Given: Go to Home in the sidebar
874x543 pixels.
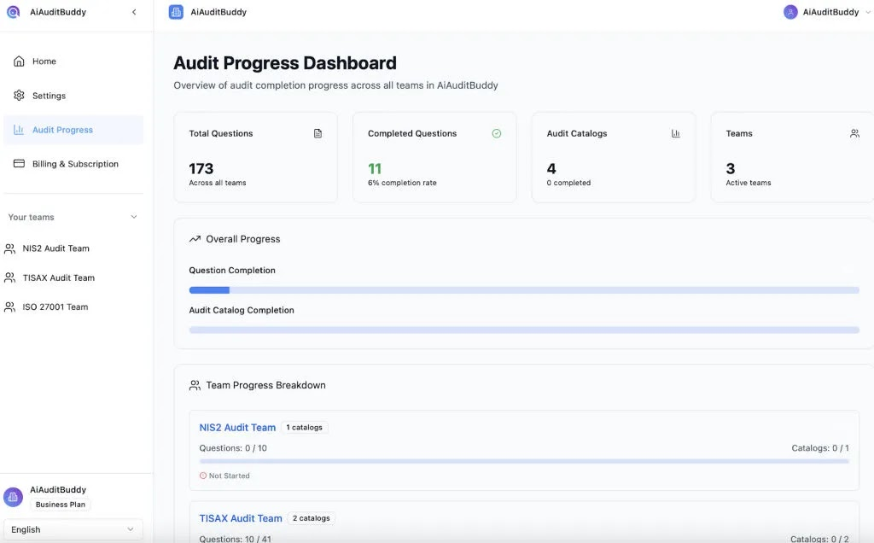Looking at the screenshot, I should (x=73, y=61).
